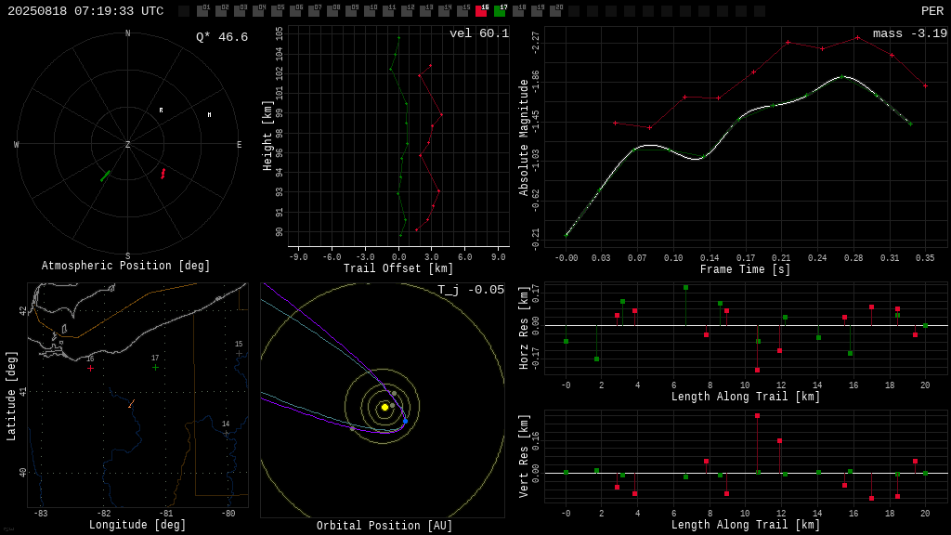The width and height of the screenshot is (951, 535).
Task: Click the lowest red horizontal residual point
Action: (758, 370)
